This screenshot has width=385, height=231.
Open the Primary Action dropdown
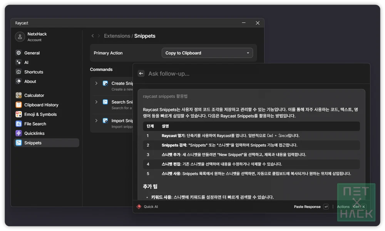pyautogui.click(x=207, y=53)
